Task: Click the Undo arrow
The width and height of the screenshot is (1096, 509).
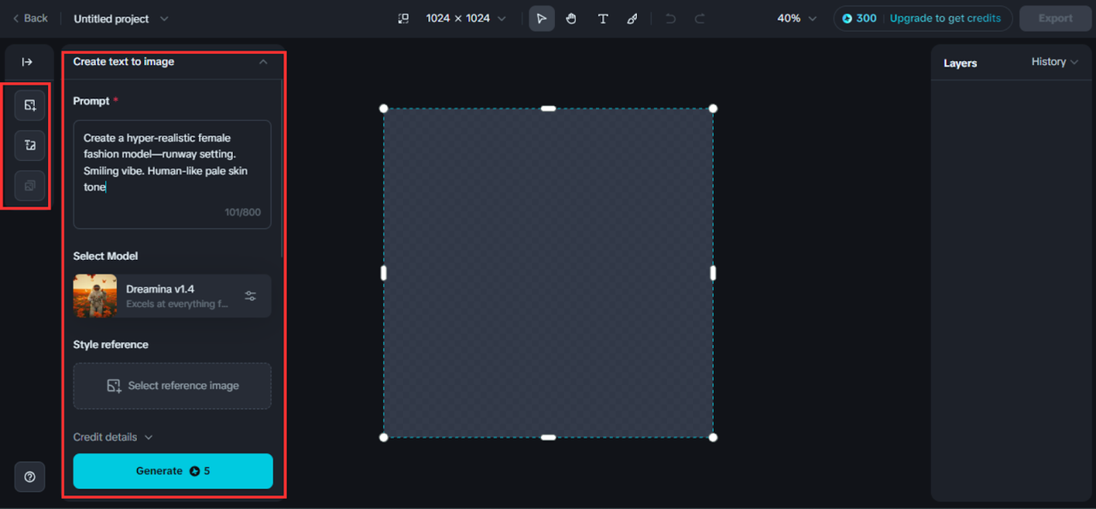Action: coord(670,18)
